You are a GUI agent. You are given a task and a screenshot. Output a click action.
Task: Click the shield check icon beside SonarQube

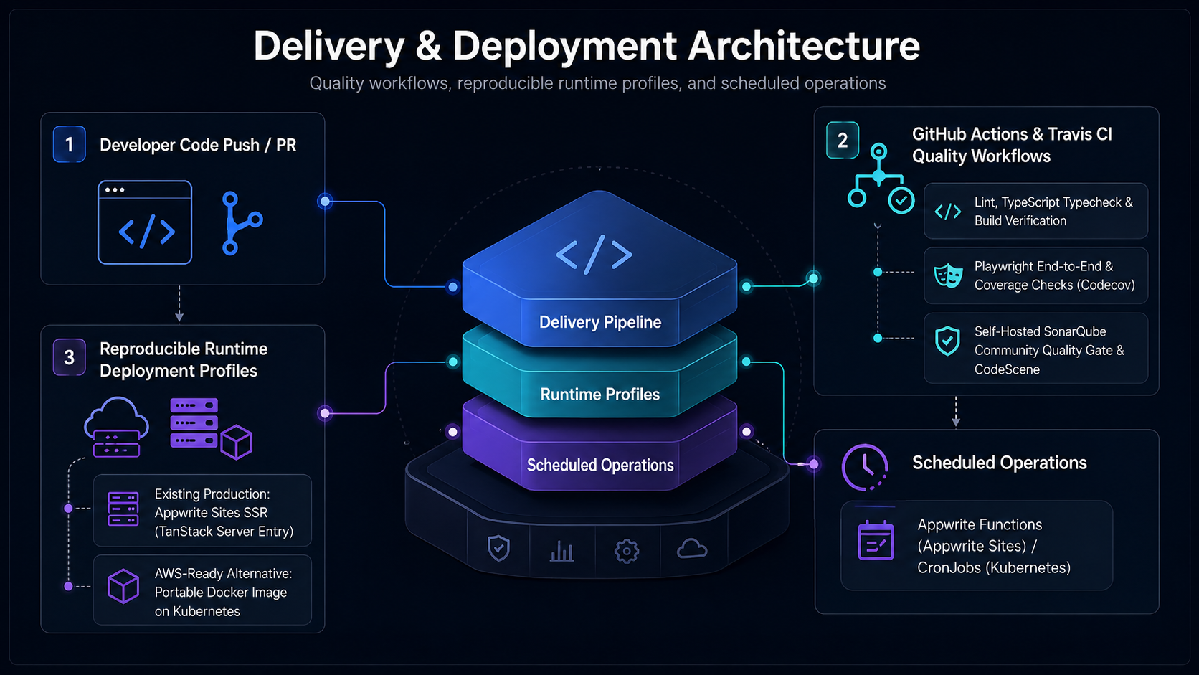(x=947, y=341)
